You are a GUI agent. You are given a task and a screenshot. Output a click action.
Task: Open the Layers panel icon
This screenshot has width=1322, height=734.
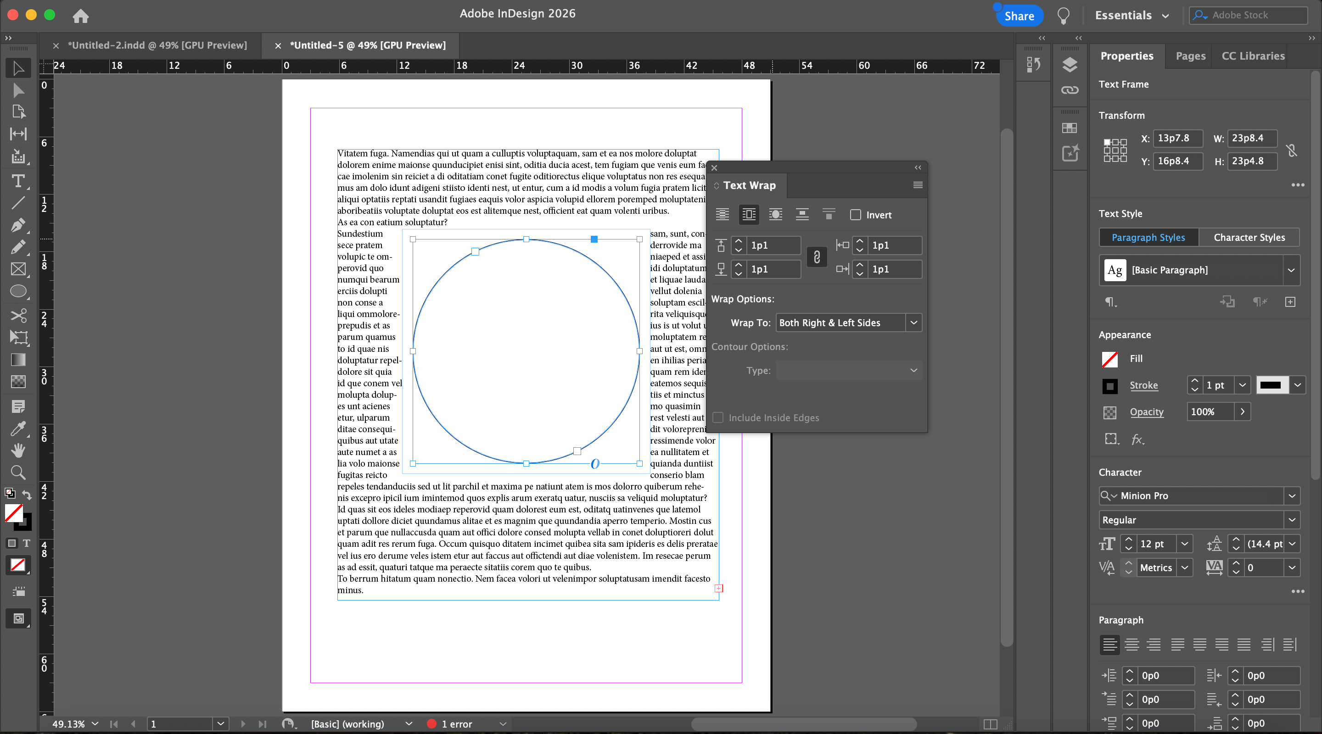[1070, 65]
